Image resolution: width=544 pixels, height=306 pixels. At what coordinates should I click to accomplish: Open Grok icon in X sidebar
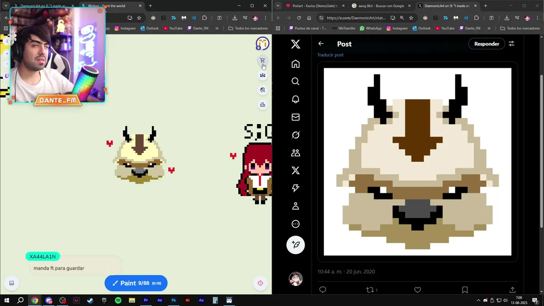point(295,135)
